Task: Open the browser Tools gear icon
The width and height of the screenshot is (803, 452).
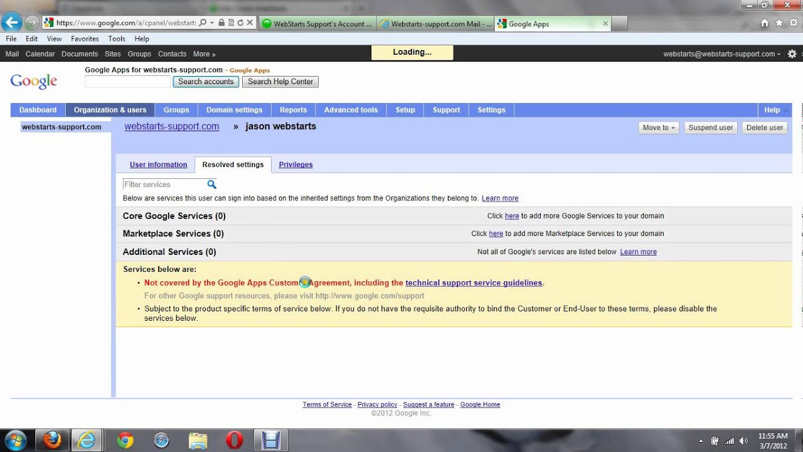Action: pos(794,23)
